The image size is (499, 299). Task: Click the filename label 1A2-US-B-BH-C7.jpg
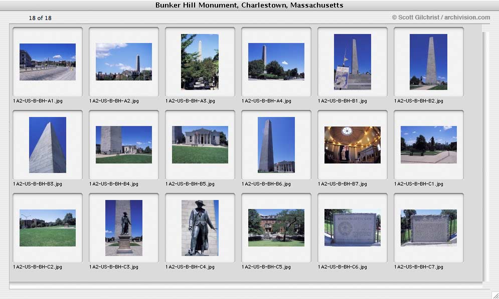click(419, 267)
